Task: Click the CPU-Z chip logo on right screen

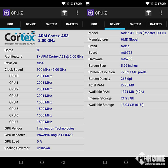Action: (90, 13)
